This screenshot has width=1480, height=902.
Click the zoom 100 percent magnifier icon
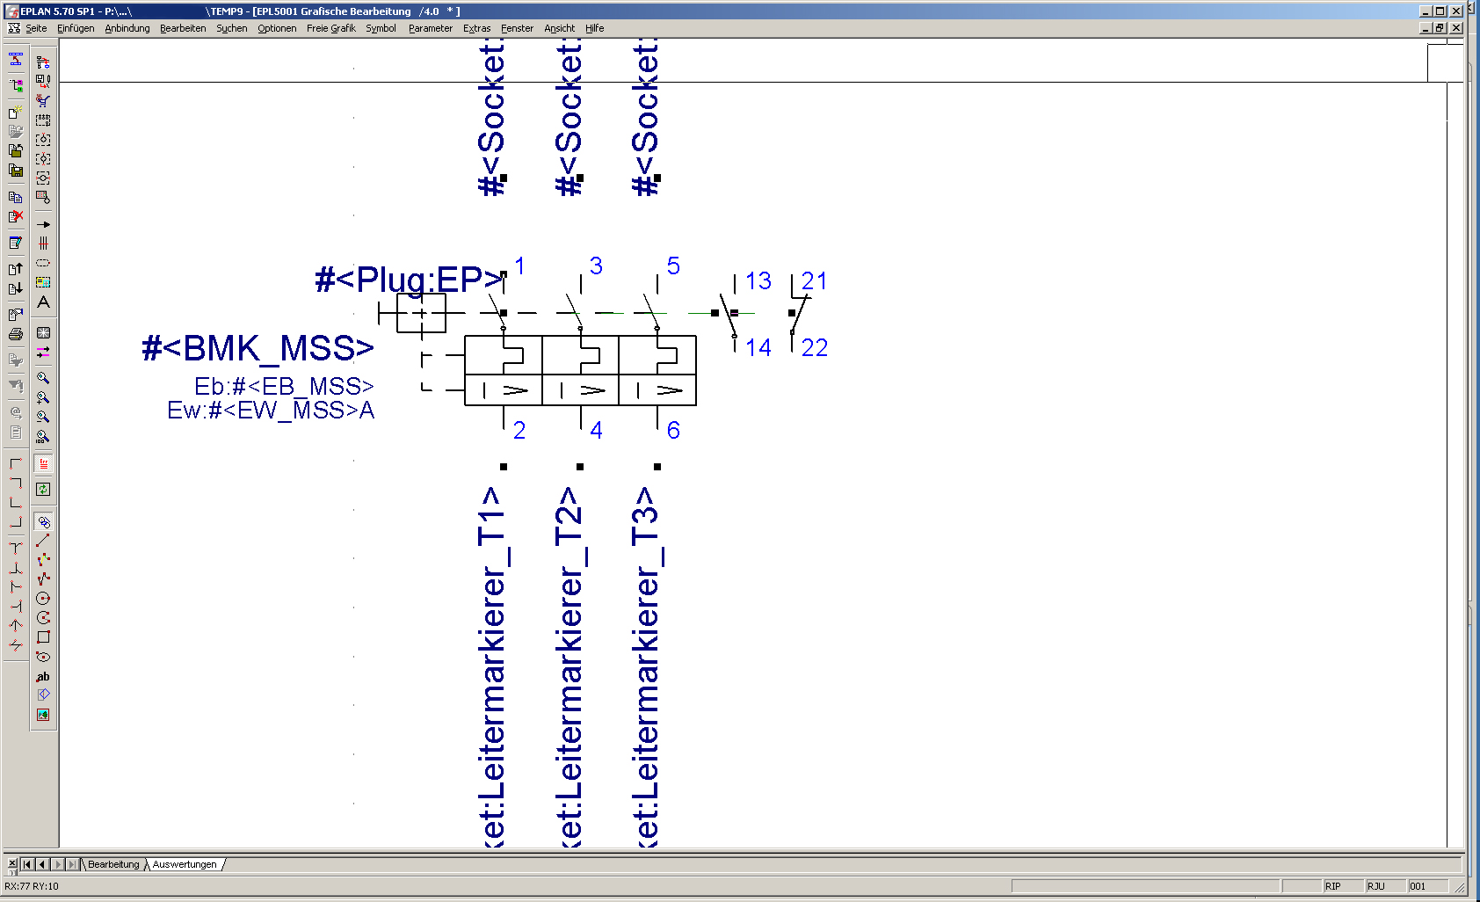click(x=43, y=436)
